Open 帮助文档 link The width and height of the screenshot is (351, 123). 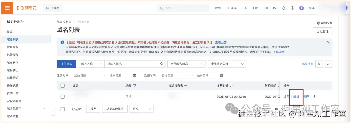coord(325,23)
